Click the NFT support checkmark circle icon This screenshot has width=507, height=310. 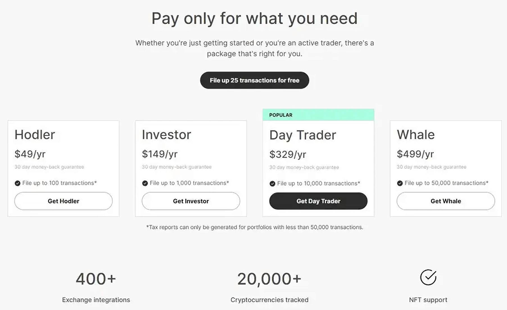tap(428, 277)
